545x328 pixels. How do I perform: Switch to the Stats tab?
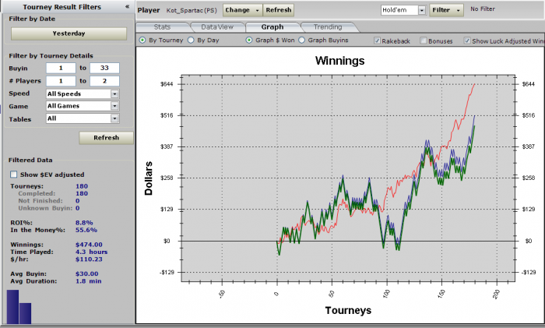163,26
